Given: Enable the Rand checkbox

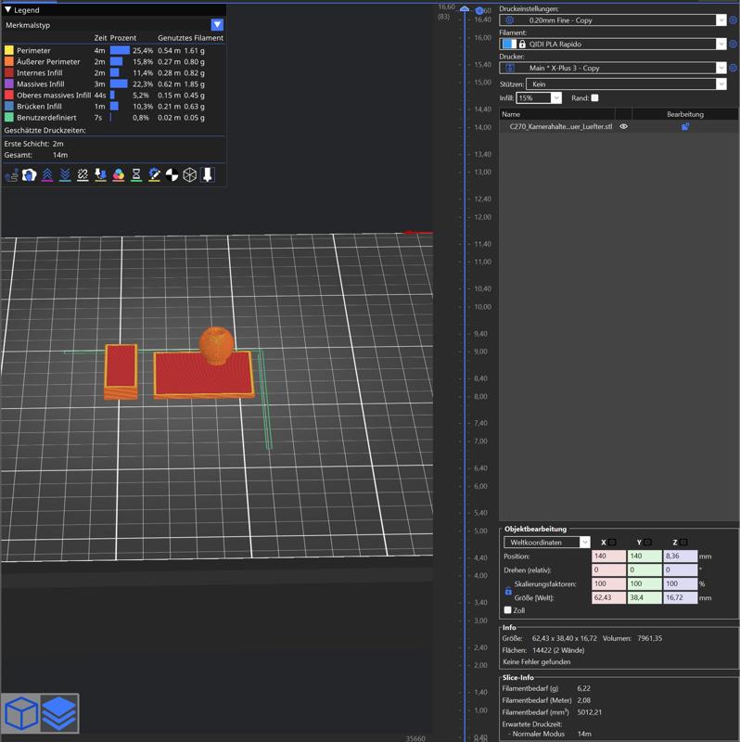Looking at the screenshot, I should click(594, 98).
